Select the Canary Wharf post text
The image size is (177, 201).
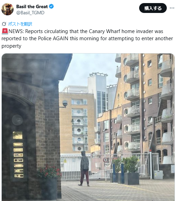click(87, 38)
